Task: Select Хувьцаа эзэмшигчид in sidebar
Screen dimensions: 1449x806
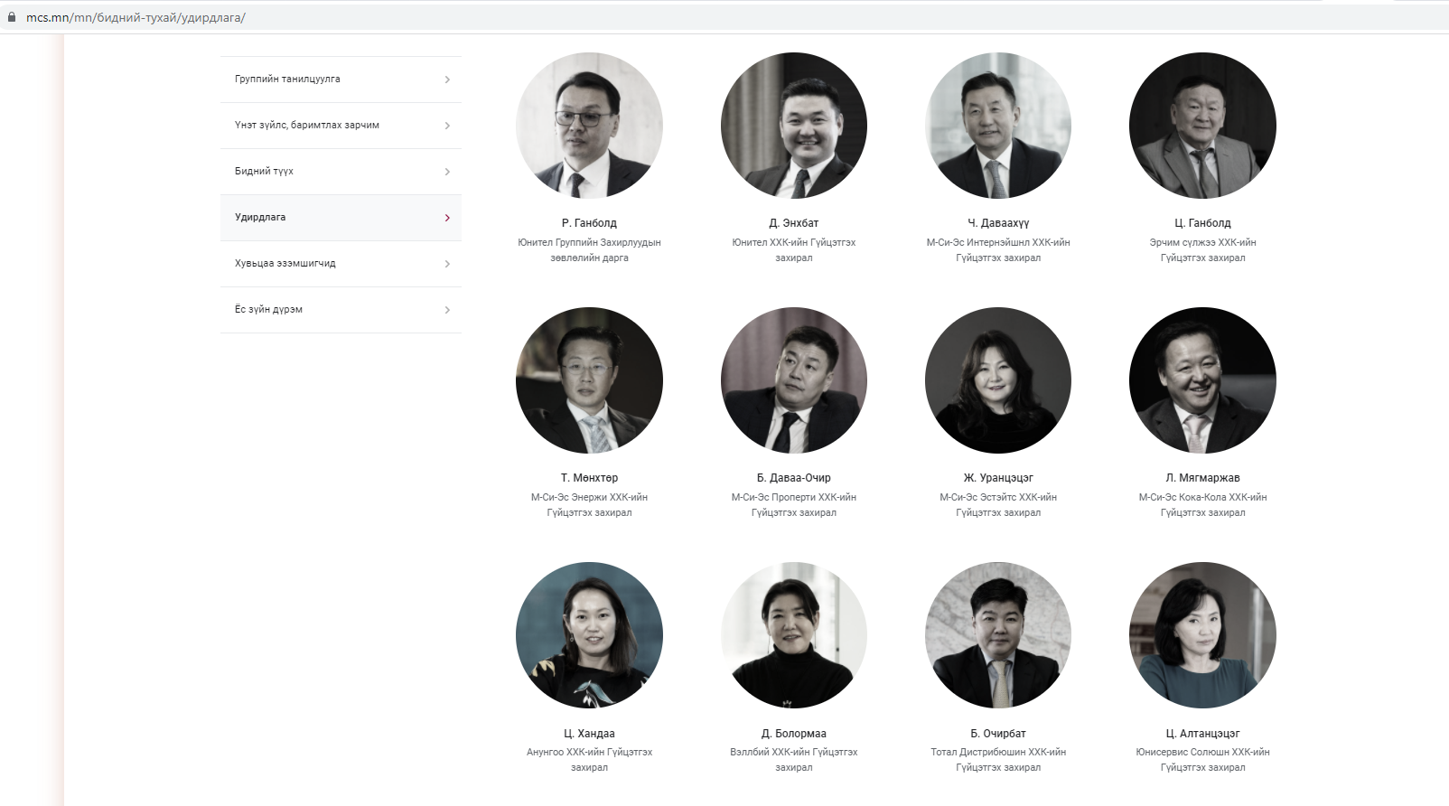Action: 285,264
